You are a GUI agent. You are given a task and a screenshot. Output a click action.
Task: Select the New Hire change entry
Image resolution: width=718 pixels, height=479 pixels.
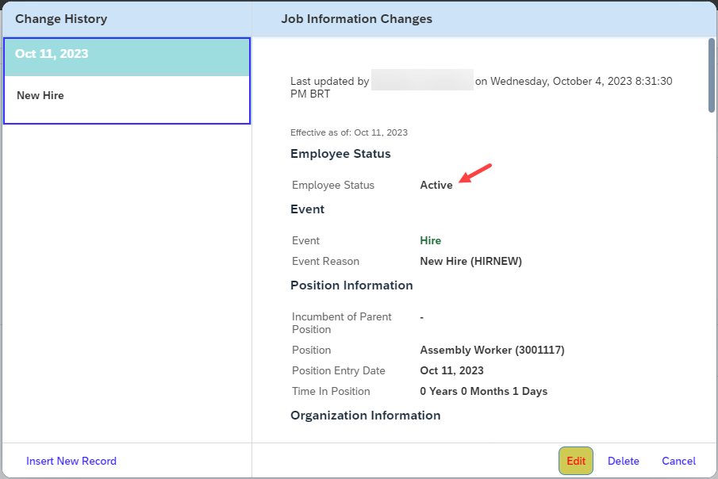[x=127, y=99]
